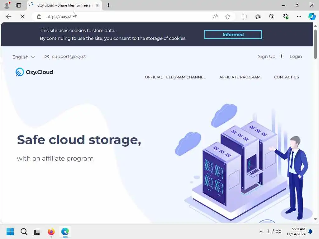Open Task View on the taskbar
The image size is (319, 239).
[x=37, y=232]
